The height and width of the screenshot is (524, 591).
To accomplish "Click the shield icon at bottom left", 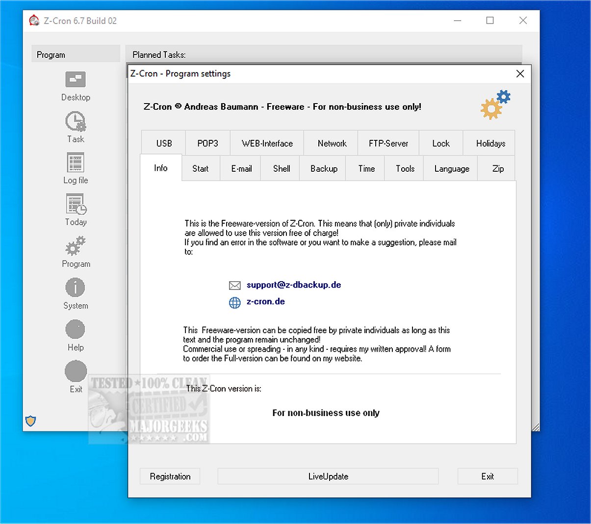I will (30, 421).
